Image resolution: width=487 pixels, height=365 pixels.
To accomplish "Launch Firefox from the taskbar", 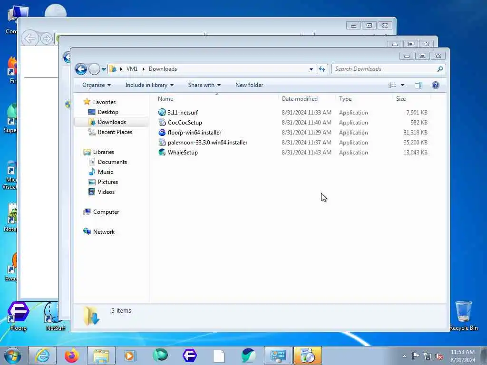I will (72, 355).
